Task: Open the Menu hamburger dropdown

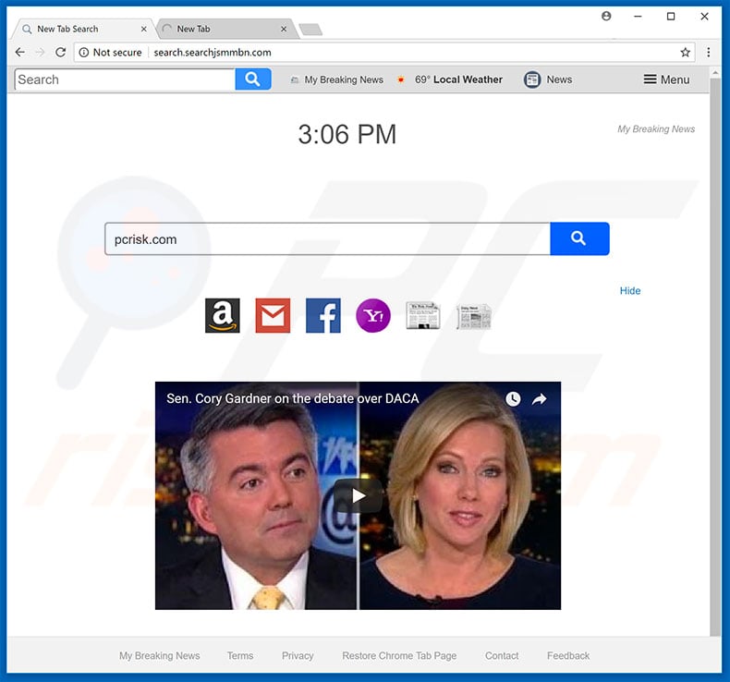Action: [666, 79]
